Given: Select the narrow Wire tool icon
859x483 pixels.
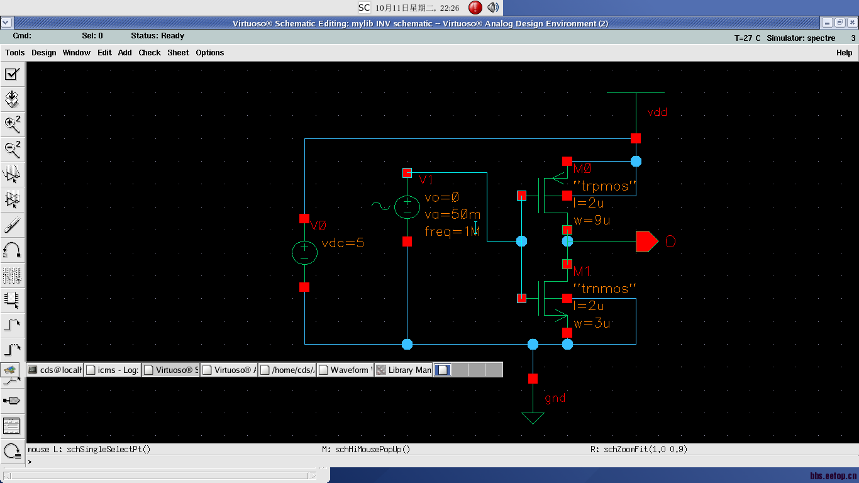Looking at the screenshot, I should coord(12,326).
